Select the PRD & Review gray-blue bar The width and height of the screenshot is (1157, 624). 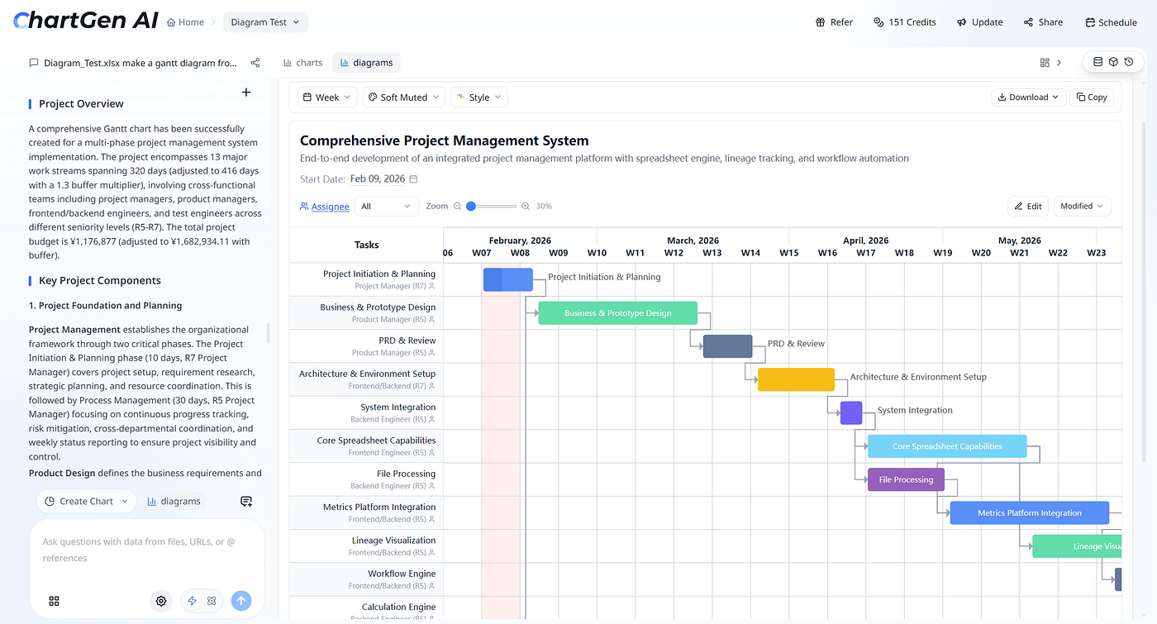tap(727, 346)
